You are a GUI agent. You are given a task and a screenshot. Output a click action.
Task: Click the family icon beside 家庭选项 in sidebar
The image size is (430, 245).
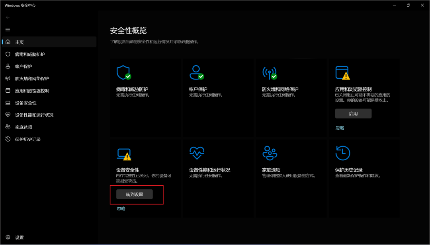pyautogui.click(x=8, y=127)
